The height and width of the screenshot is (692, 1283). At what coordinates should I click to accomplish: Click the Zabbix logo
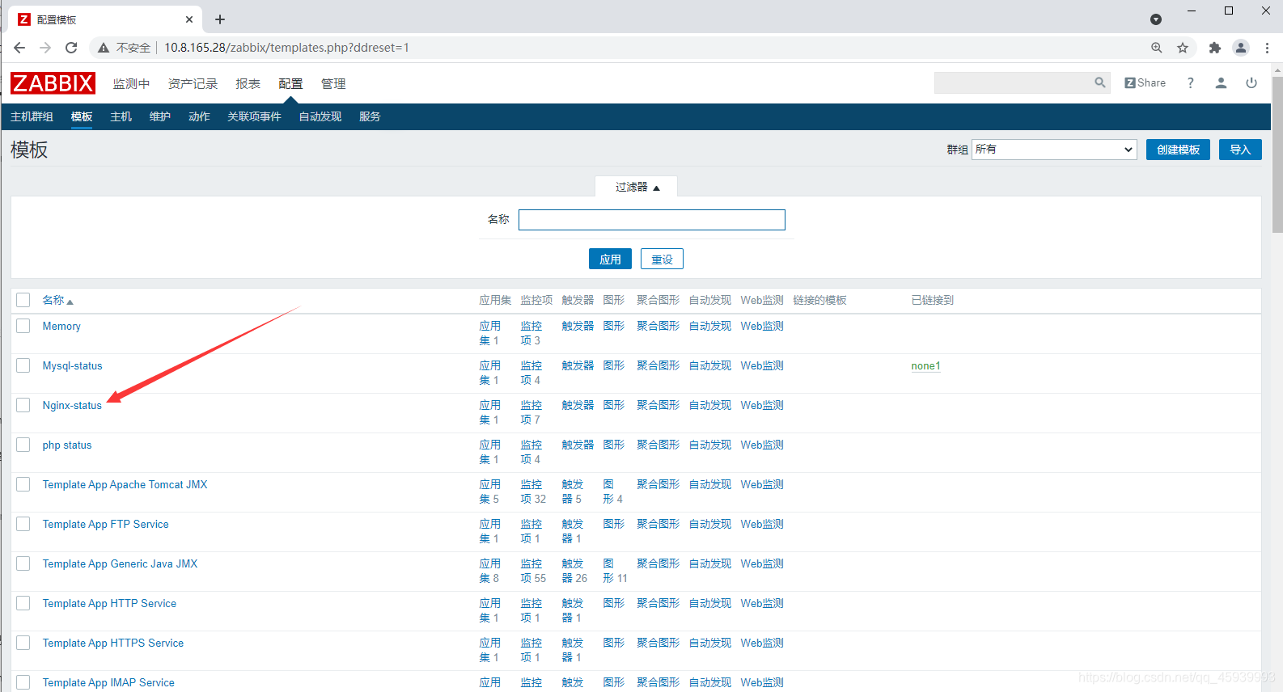click(x=53, y=83)
